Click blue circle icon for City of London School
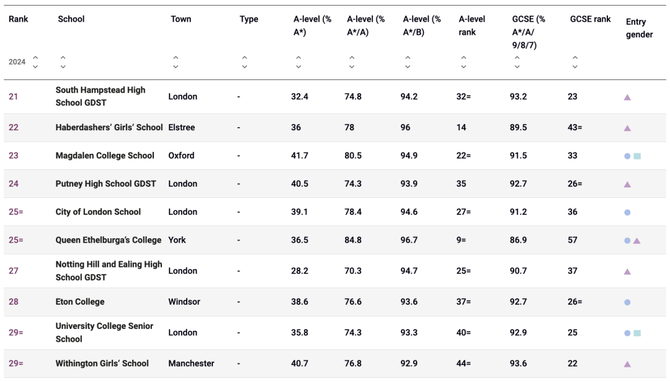 [x=627, y=212]
